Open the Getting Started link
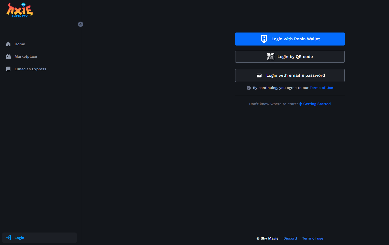 (317, 104)
